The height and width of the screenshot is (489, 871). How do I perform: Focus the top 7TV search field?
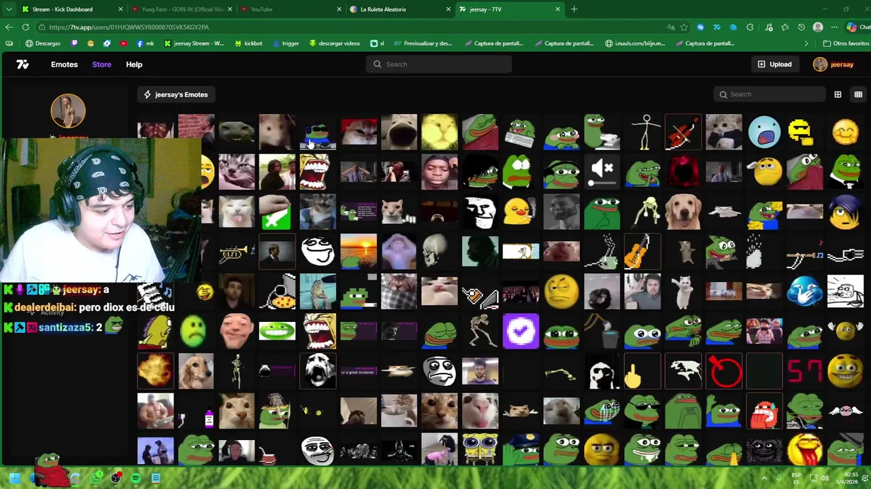(438, 65)
